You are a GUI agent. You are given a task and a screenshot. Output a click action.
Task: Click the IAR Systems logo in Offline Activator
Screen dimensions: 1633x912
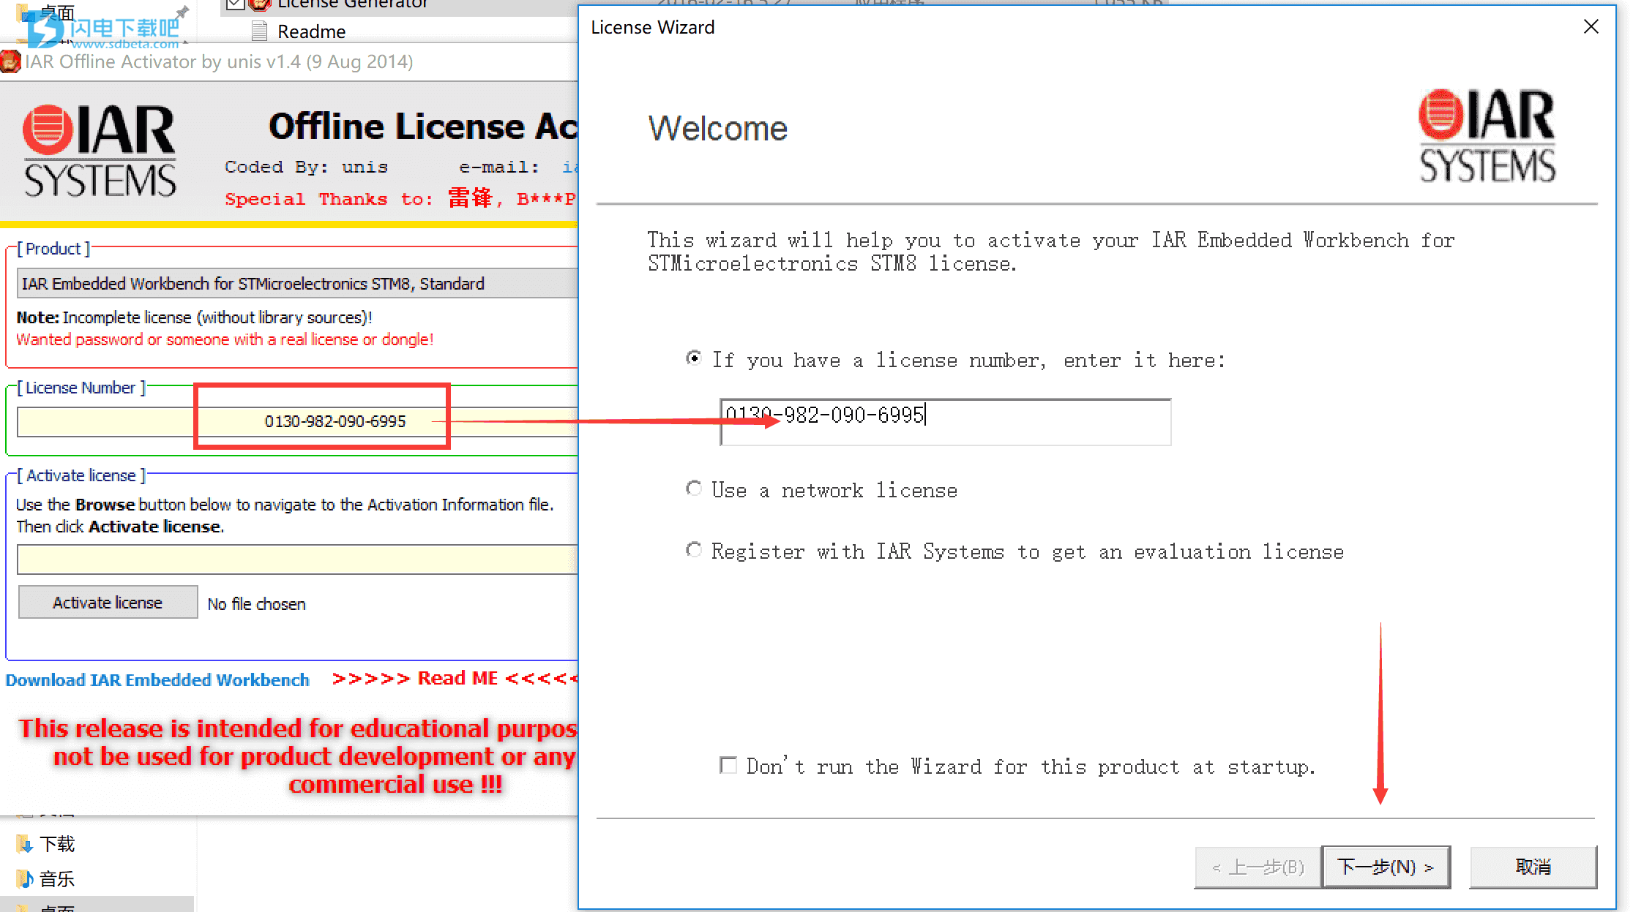click(100, 151)
